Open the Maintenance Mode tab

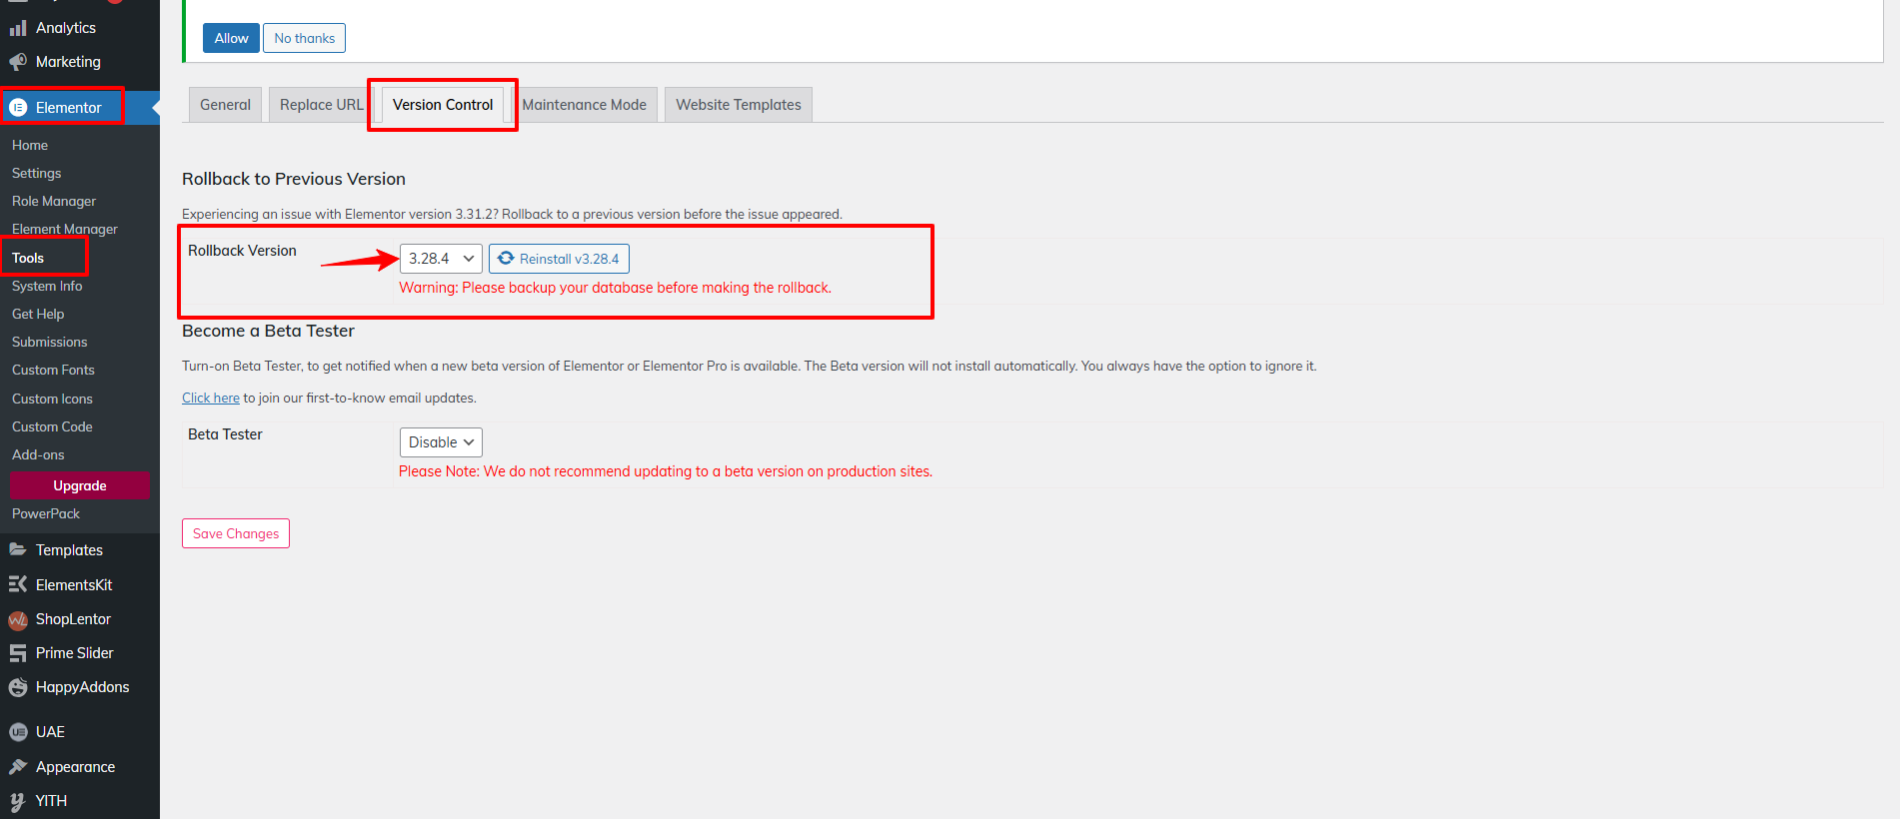click(584, 105)
